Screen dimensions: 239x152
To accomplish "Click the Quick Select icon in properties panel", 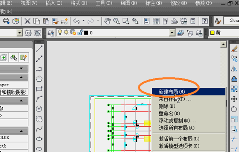I will click(x=24, y=57).
